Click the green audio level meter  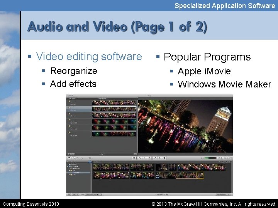pos(210,158)
